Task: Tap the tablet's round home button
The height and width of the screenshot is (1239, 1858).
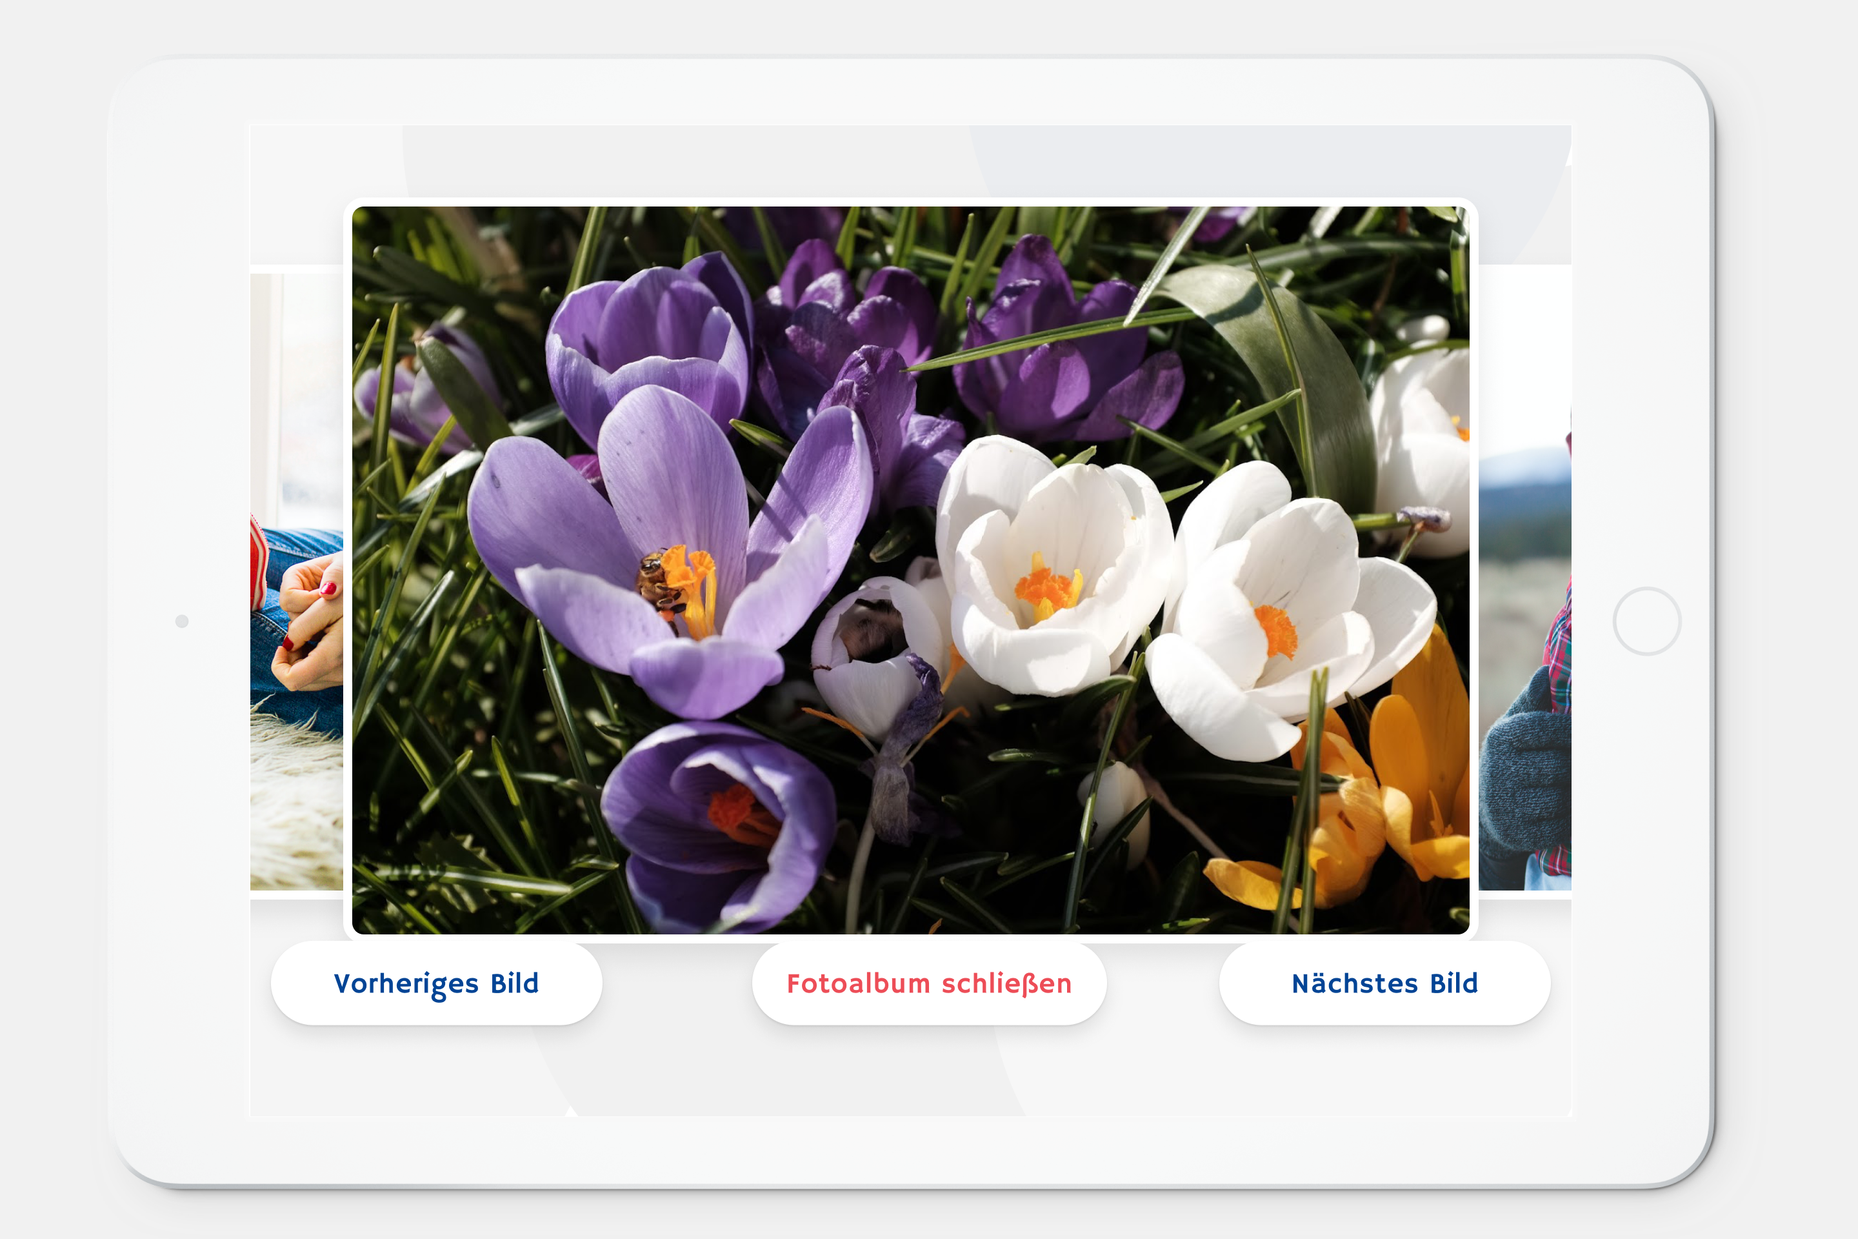Action: pyautogui.click(x=1646, y=621)
